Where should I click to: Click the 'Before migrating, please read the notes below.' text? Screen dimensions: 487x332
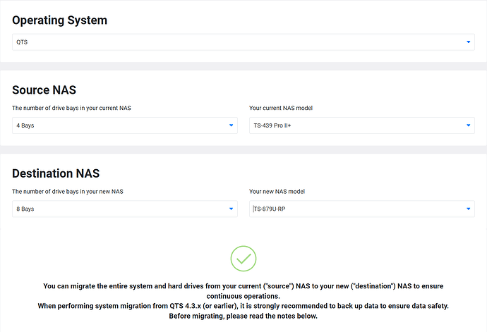(x=243, y=316)
